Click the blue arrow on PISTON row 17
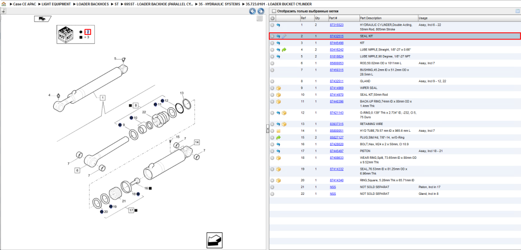521x250 pixels. [x=278, y=151]
